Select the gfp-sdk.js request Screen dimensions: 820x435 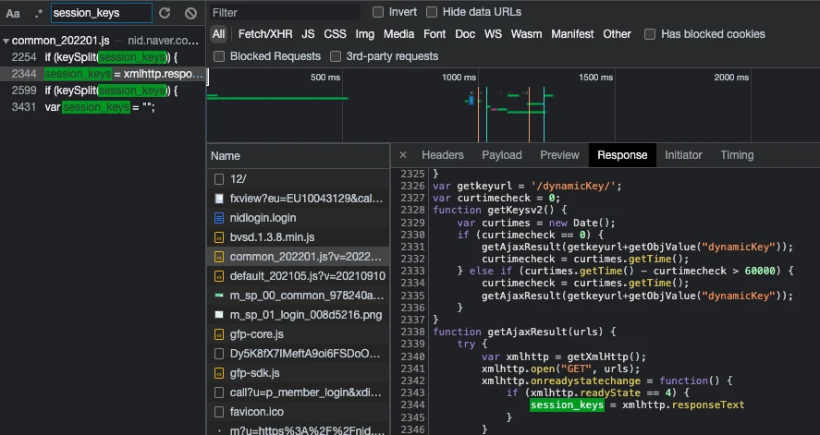pyautogui.click(x=298, y=373)
